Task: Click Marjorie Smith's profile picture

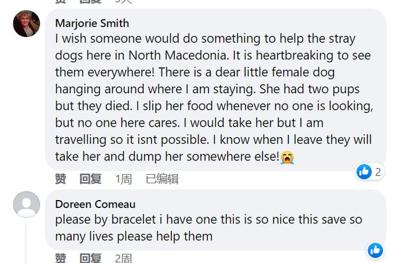Action: tap(27, 25)
